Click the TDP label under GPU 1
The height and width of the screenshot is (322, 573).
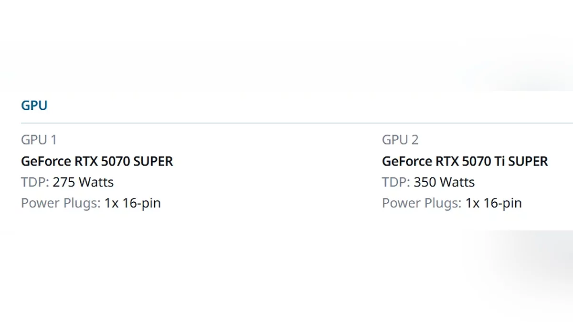(x=35, y=182)
